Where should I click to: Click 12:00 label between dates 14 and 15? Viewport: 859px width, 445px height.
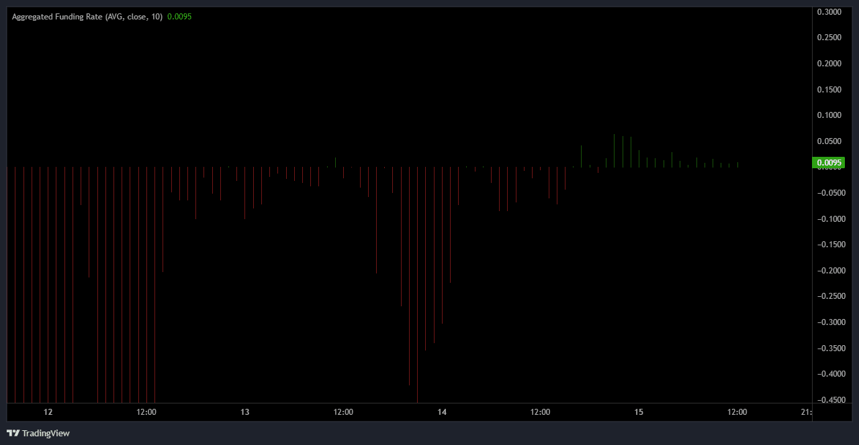540,412
